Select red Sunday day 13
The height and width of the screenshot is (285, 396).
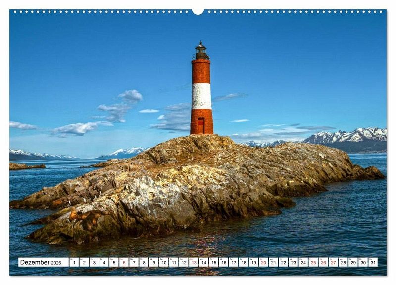tap(194, 262)
